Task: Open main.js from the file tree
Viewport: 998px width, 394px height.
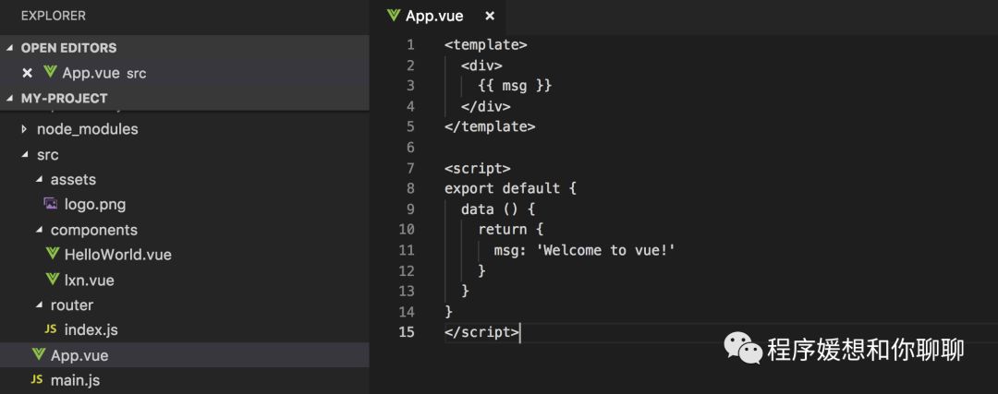Action: pos(75,379)
